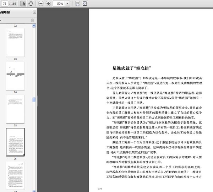Screen dimensions: 213x192
Task: Click the zoom in plus button
Action: click(48, 4)
